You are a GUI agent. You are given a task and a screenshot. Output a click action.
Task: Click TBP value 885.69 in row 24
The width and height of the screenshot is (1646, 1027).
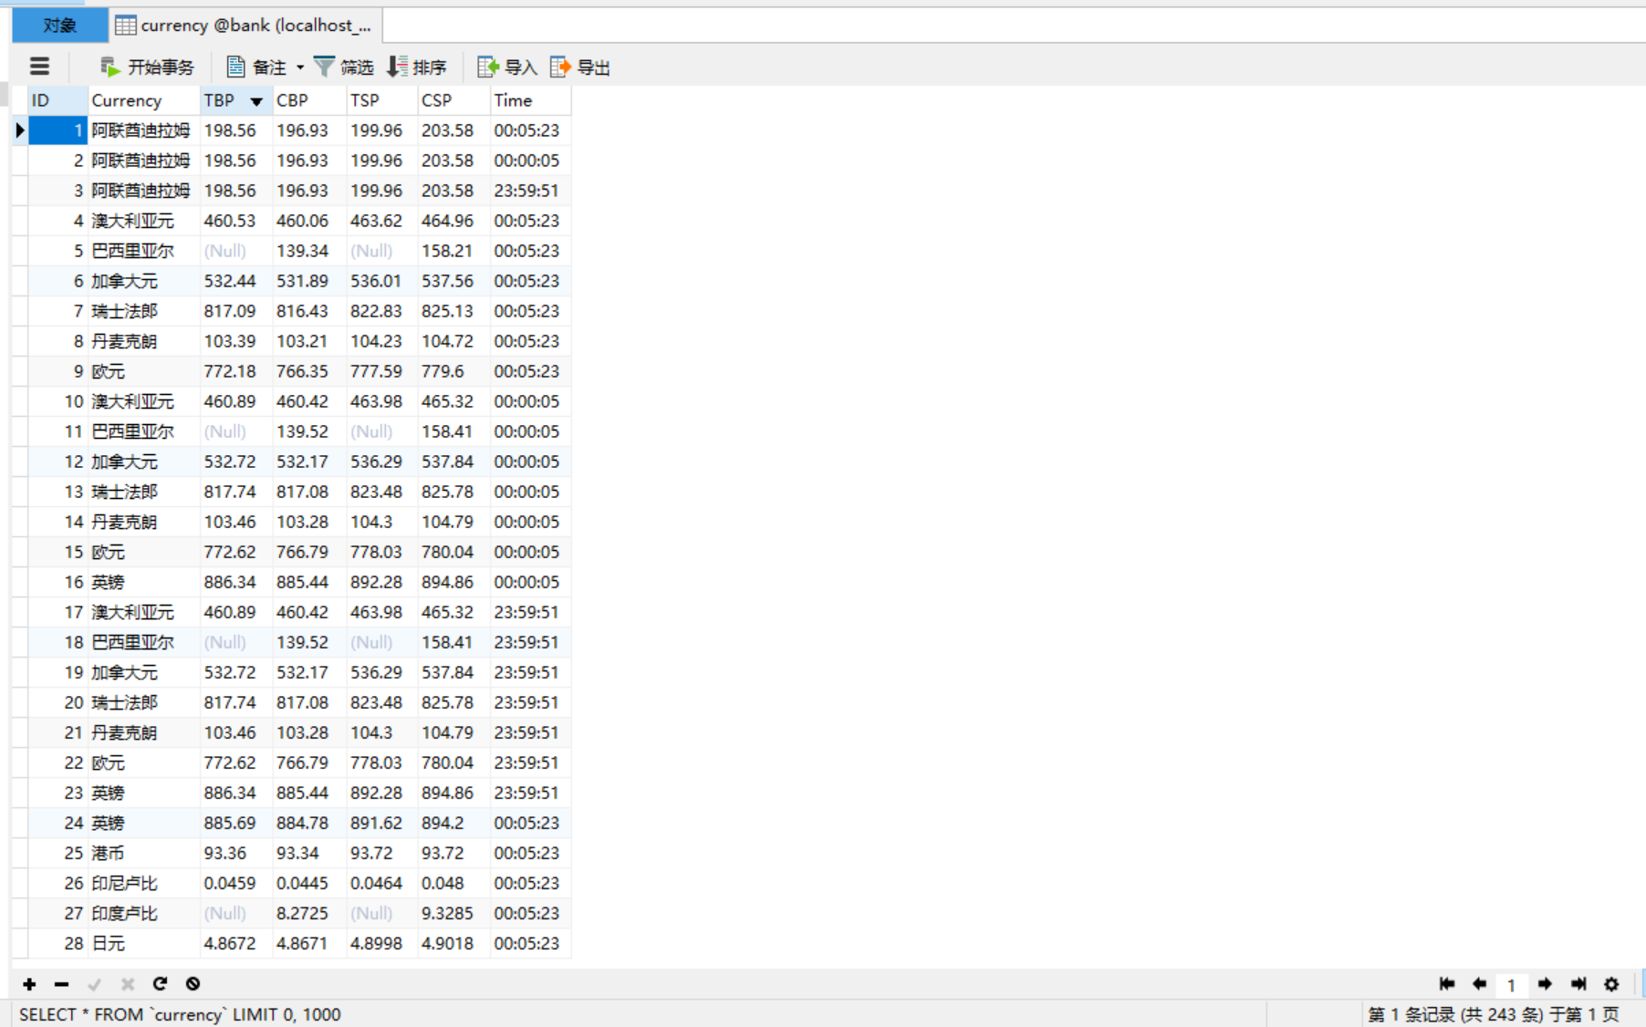tap(236, 823)
